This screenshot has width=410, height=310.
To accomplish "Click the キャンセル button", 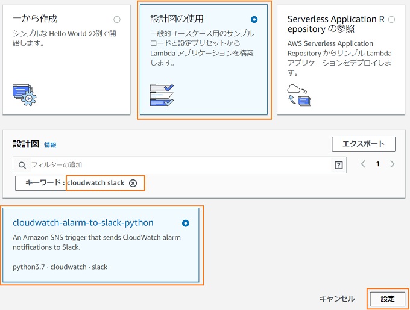I will coord(337,299).
